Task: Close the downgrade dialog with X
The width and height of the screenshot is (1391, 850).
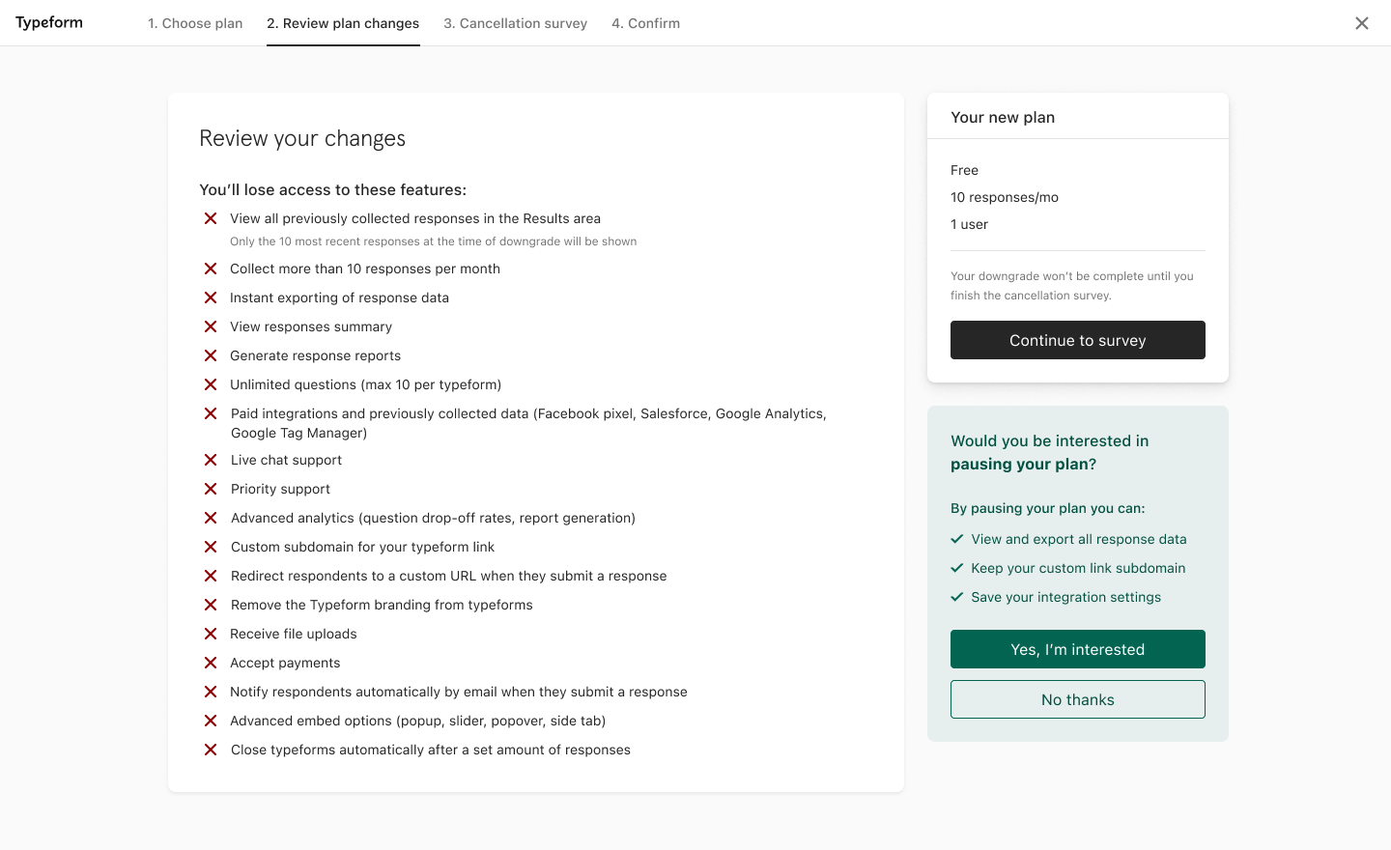Action: 1362,23
